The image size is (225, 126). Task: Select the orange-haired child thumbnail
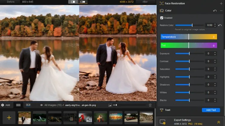pos(101,118)
